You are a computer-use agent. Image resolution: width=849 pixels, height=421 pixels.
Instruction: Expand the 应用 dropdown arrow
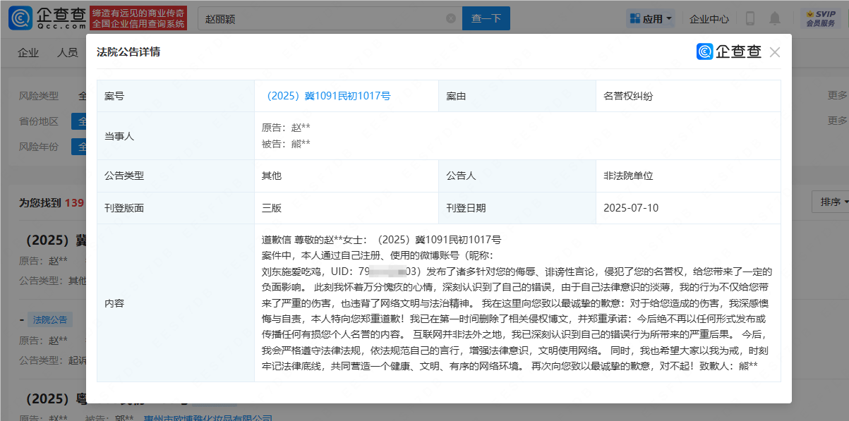(669, 19)
